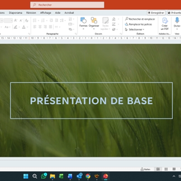Screen dimensions: 181x181
Task: Switch to Normal view in status bar
Action: [158, 169]
